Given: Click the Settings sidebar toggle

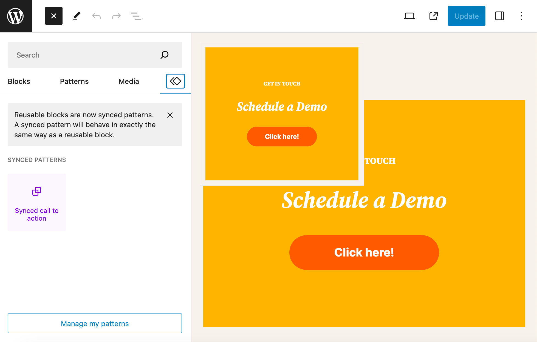Looking at the screenshot, I should 500,16.
